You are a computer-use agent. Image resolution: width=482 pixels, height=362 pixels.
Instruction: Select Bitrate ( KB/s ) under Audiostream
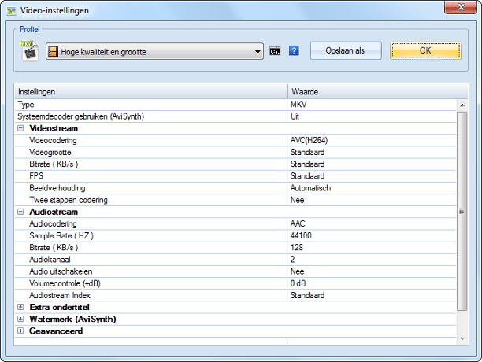235,248
